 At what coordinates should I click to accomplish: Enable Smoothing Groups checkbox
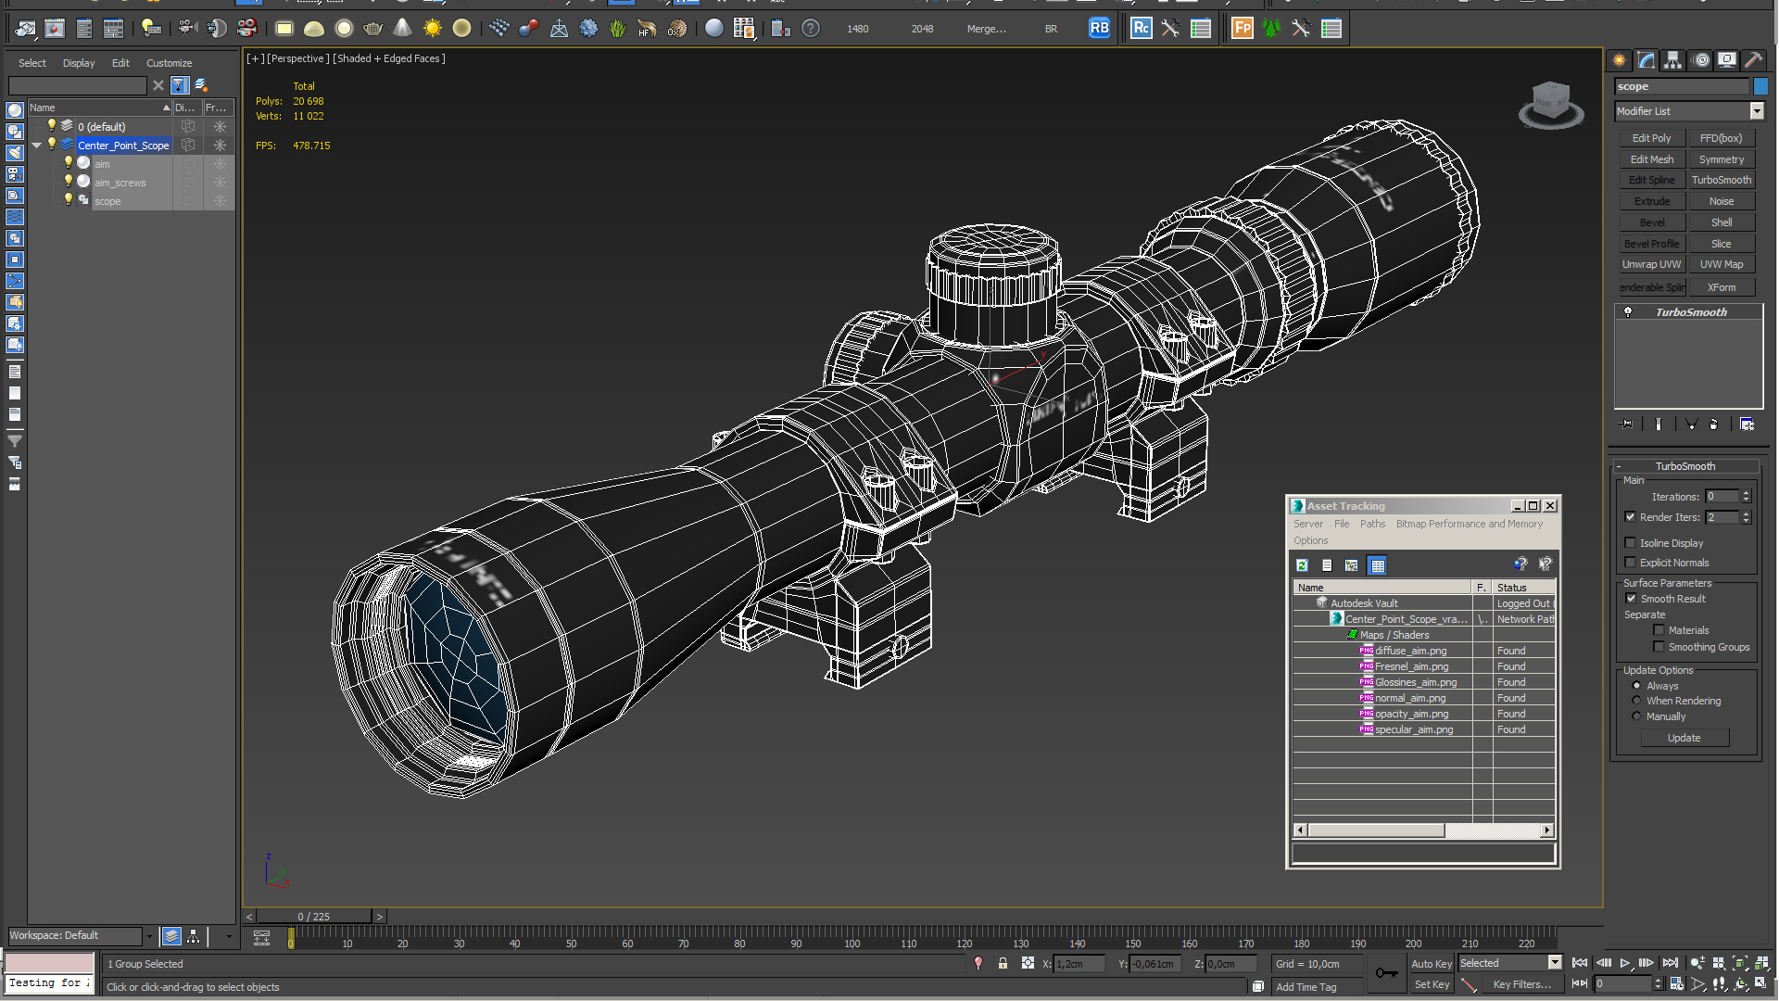(1659, 647)
